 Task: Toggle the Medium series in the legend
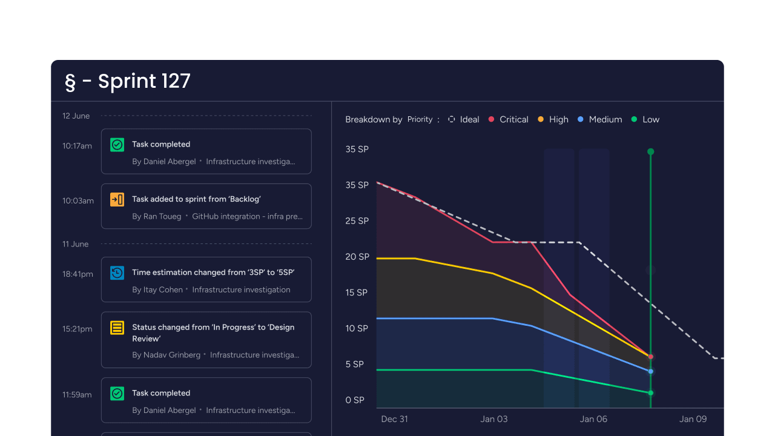(581, 119)
